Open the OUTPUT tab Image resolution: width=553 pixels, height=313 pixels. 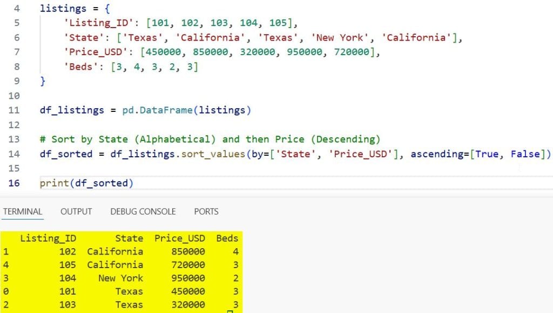point(76,211)
